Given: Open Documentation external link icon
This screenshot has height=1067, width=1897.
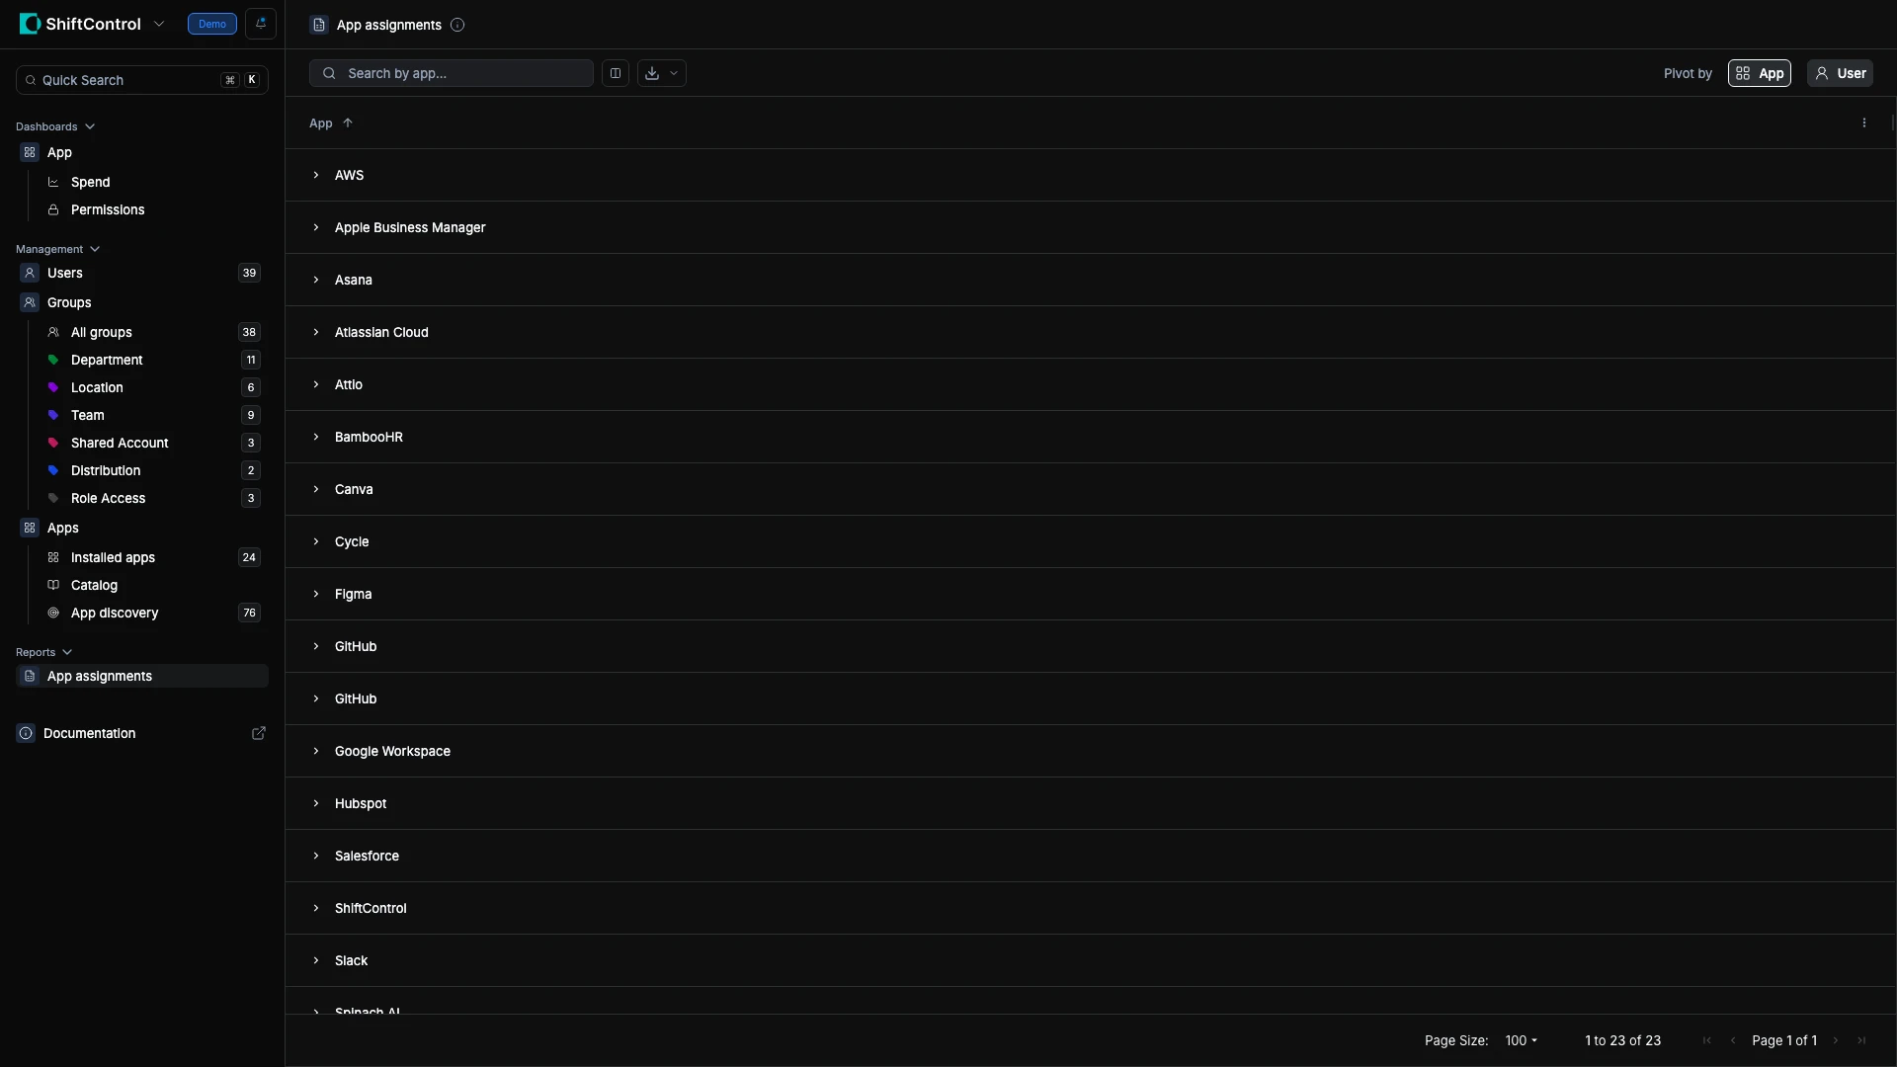Looking at the screenshot, I should 259,733.
